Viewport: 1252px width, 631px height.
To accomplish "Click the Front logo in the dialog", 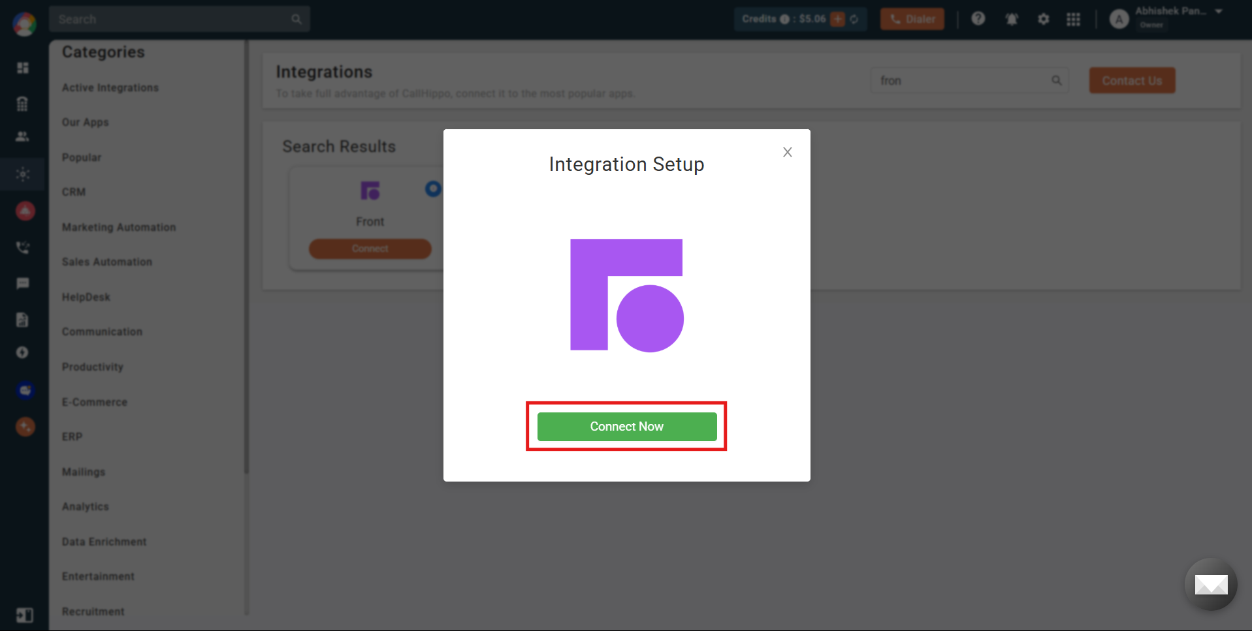I will point(626,295).
